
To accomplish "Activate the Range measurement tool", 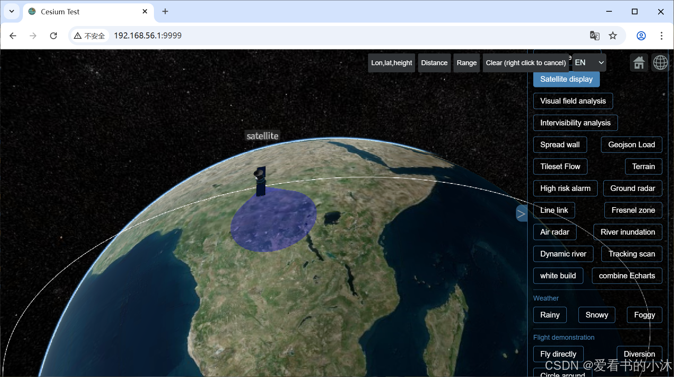I will click(467, 63).
